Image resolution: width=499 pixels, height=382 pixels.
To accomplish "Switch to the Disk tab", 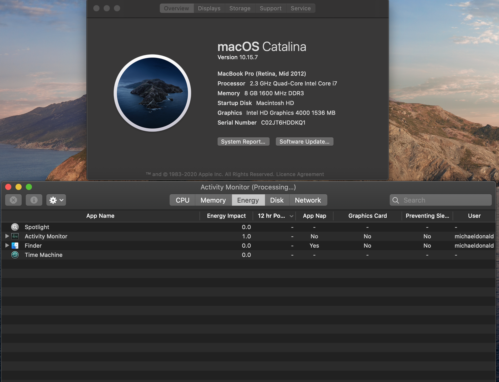I will click(x=277, y=200).
